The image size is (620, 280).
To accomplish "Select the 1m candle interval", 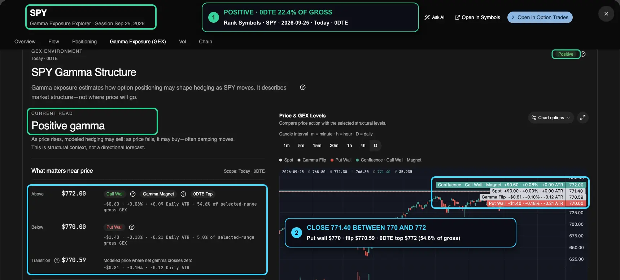I will click(x=287, y=146).
